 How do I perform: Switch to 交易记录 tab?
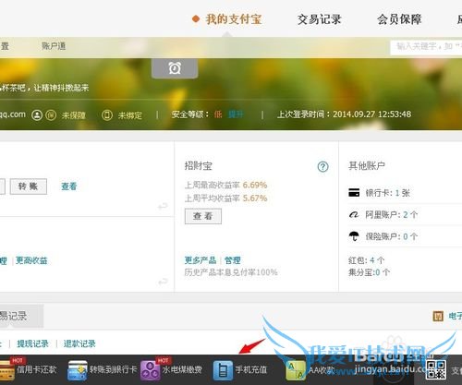[x=320, y=19]
